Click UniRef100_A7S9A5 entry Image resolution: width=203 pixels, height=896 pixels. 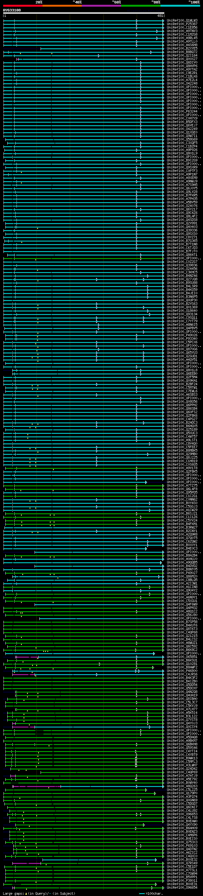pos(182,185)
